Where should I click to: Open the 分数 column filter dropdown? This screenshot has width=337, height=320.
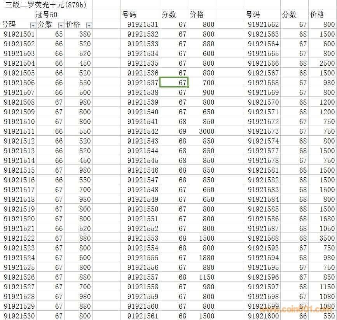click(x=61, y=25)
